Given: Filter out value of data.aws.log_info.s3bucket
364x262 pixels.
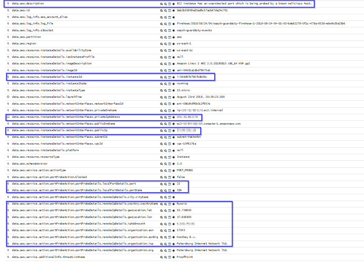Looking at the screenshot, I should [x=165, y=31].
